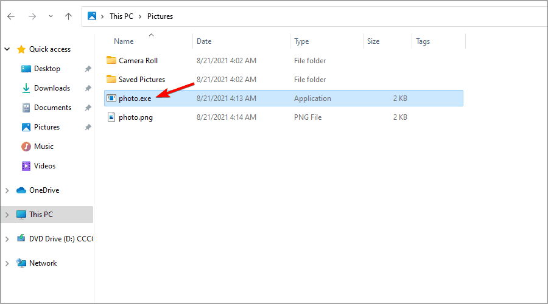Open Videos in the sidebar
The image size is (548, 304).
tap(44, 166)
